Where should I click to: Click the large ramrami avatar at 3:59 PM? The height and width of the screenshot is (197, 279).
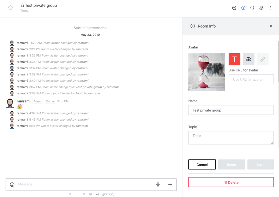click(10, 103)
